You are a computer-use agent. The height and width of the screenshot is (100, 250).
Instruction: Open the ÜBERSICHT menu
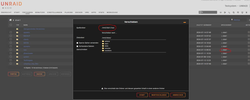click(6, 12)
